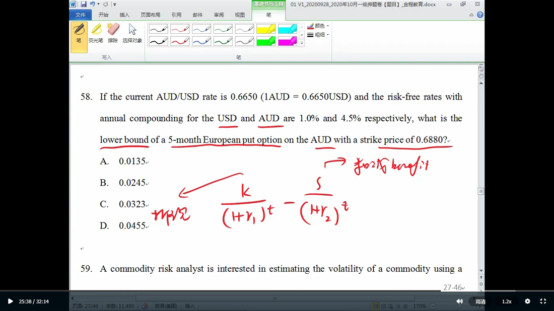Screen dimensions: 554x311
Task: Pick the thin gray pen style
Action: click(x=244, y=29)
